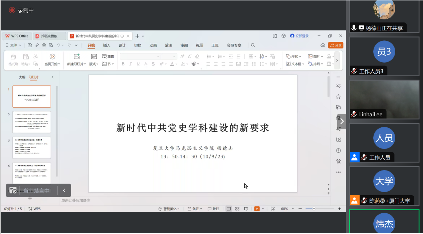Expand the 形状 shapes dropdown

coord(293,56)
